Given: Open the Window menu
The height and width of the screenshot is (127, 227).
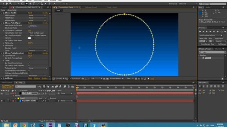Looking at the screenshot, I should (x=53, y=0).
